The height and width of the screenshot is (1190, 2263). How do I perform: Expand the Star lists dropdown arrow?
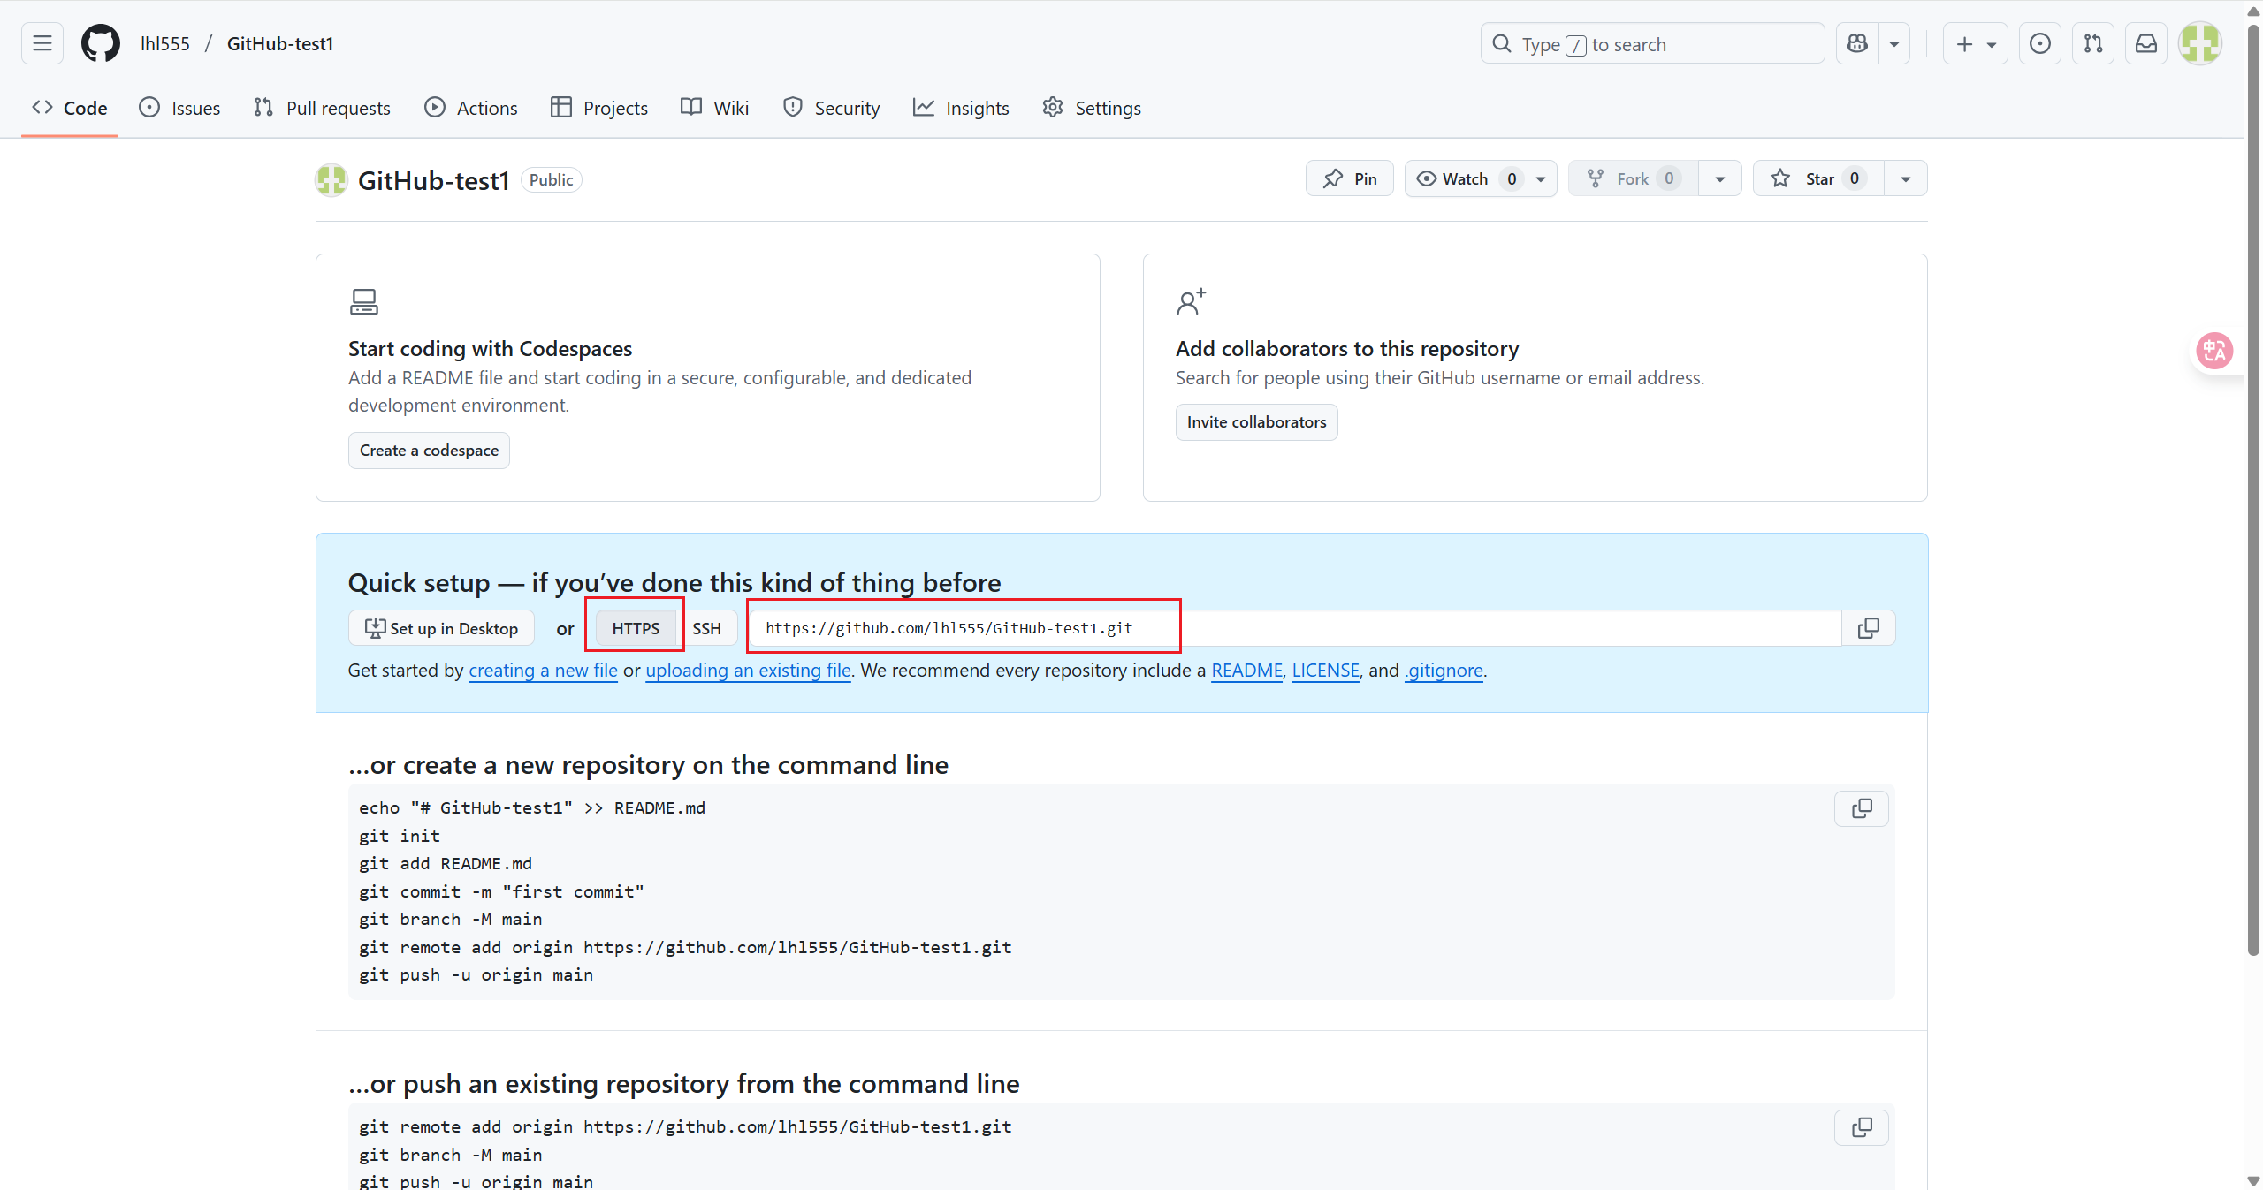(1906, 178)
